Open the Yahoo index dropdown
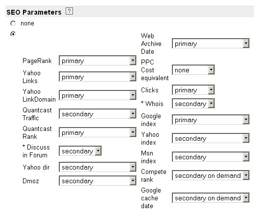Viewport: 259px width, 214px height. [x=211, y=138]
